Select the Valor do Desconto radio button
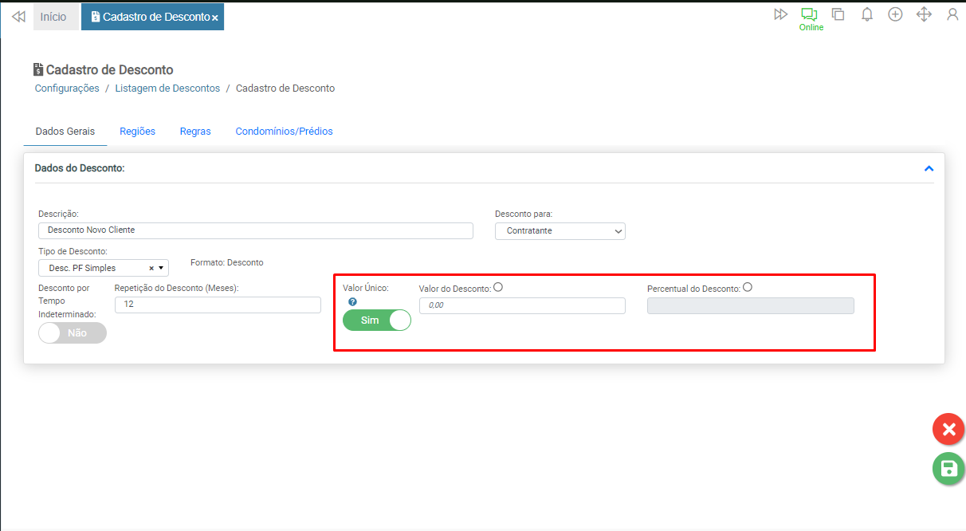966x531 pixels. [x=498, y=288]
